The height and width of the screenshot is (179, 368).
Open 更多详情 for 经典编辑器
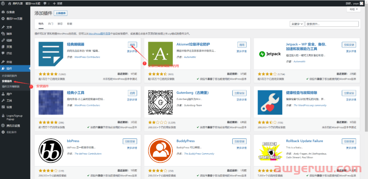point(132,51)
